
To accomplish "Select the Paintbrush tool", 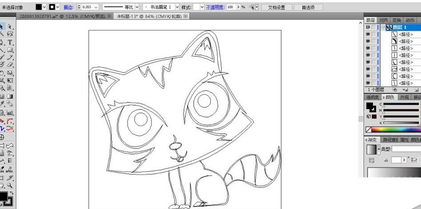I will tap(2, 57).
